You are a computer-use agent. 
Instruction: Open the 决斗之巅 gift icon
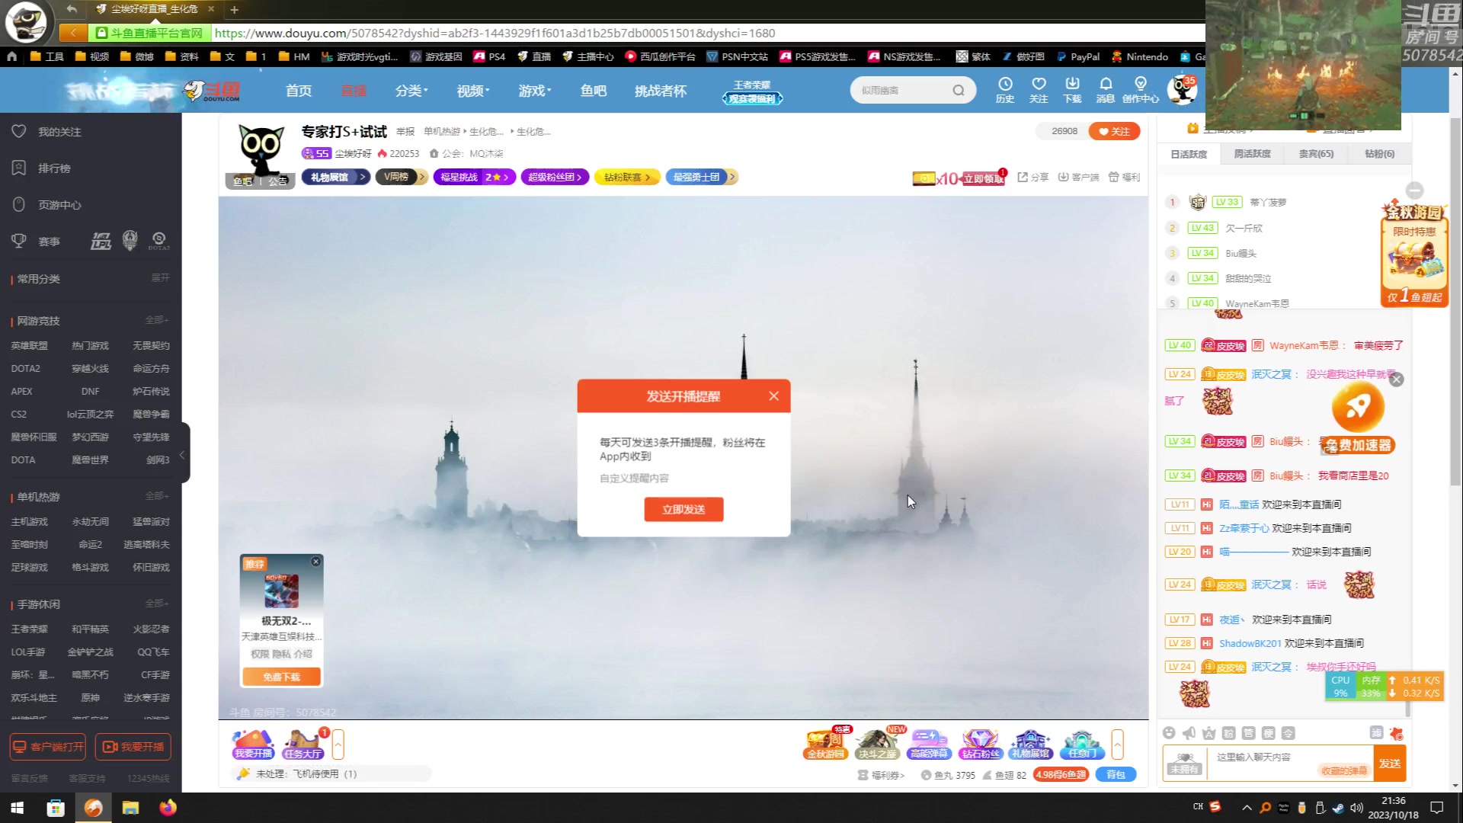876,744
